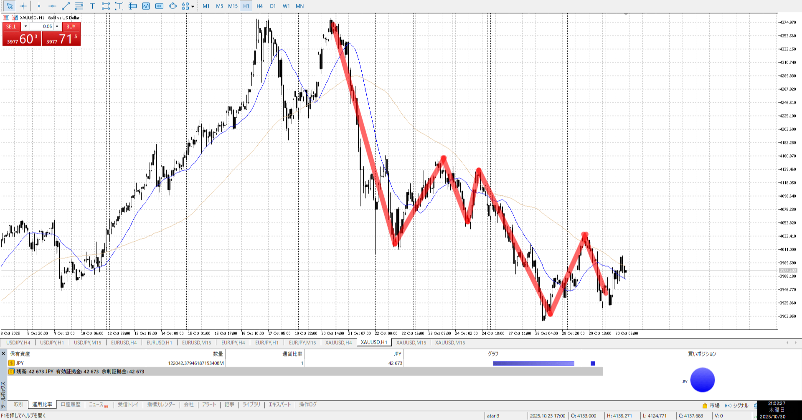The image size is (802, 420).
Task: Click the blue JPY pie chart
Action: tap(702, 380)
